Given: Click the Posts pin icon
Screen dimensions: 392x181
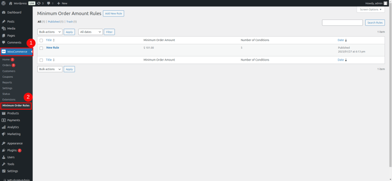Looking at the screenshot, I should (x=4, y=22).
